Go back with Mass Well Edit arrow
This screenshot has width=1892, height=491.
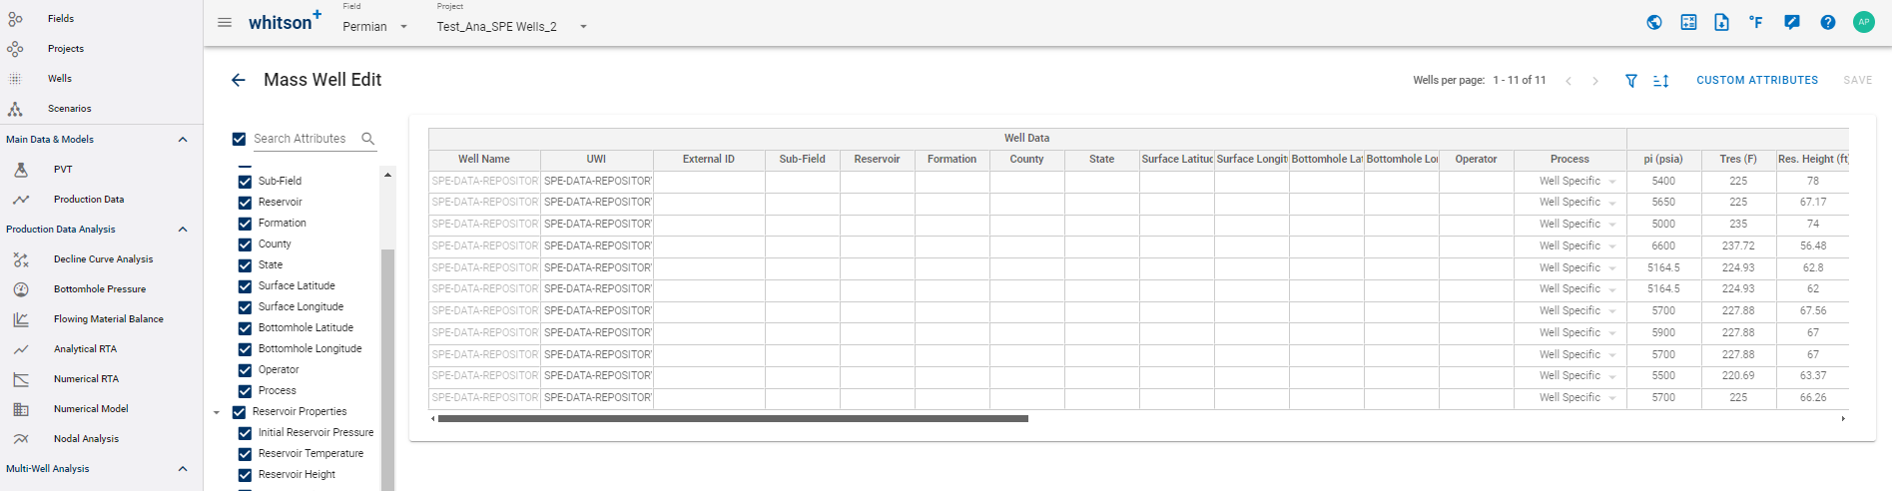[x=238, y=80]
